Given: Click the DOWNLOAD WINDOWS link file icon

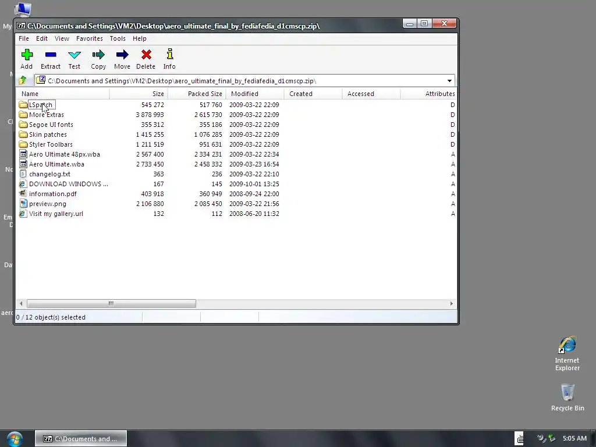Looking at the screenshot, I should pos(23,183).
